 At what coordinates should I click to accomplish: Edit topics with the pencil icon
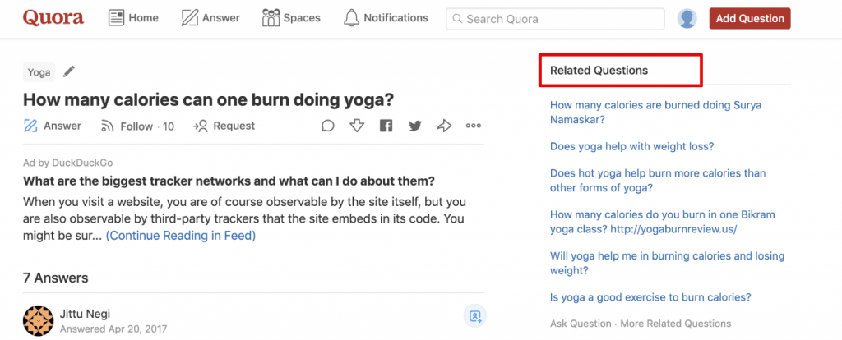click(x=69, y=71)
